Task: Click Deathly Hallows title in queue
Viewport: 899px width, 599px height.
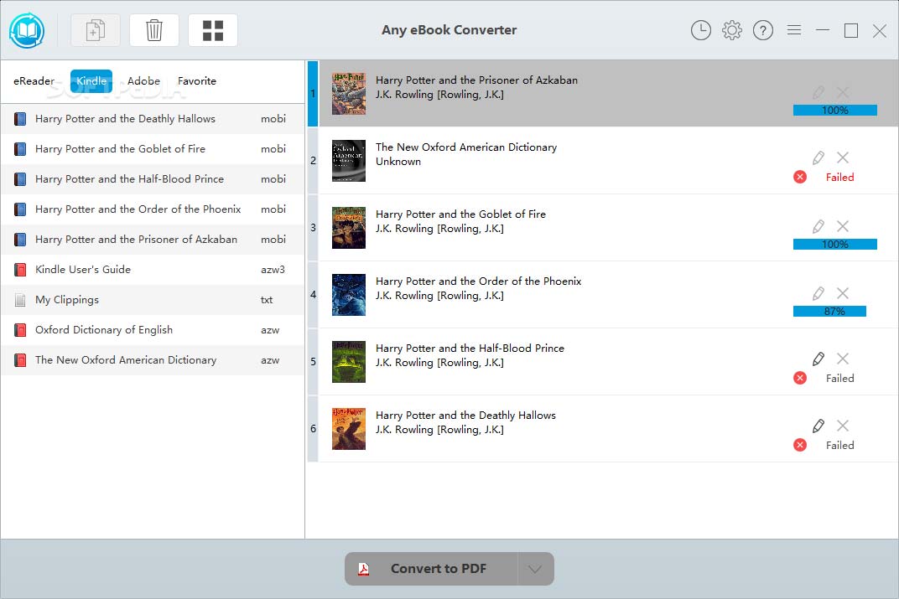Action: click(x=465, y=416)
